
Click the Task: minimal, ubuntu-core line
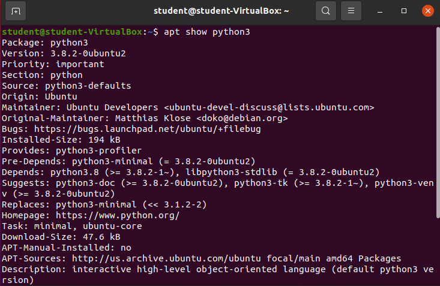tap(72, 226)
